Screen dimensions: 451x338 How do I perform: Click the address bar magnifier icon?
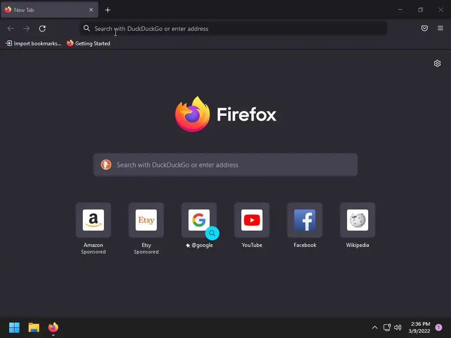click(87, 28)
